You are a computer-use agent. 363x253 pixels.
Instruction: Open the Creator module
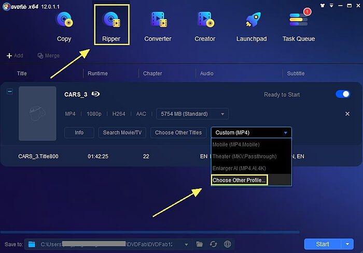point(205,26)
